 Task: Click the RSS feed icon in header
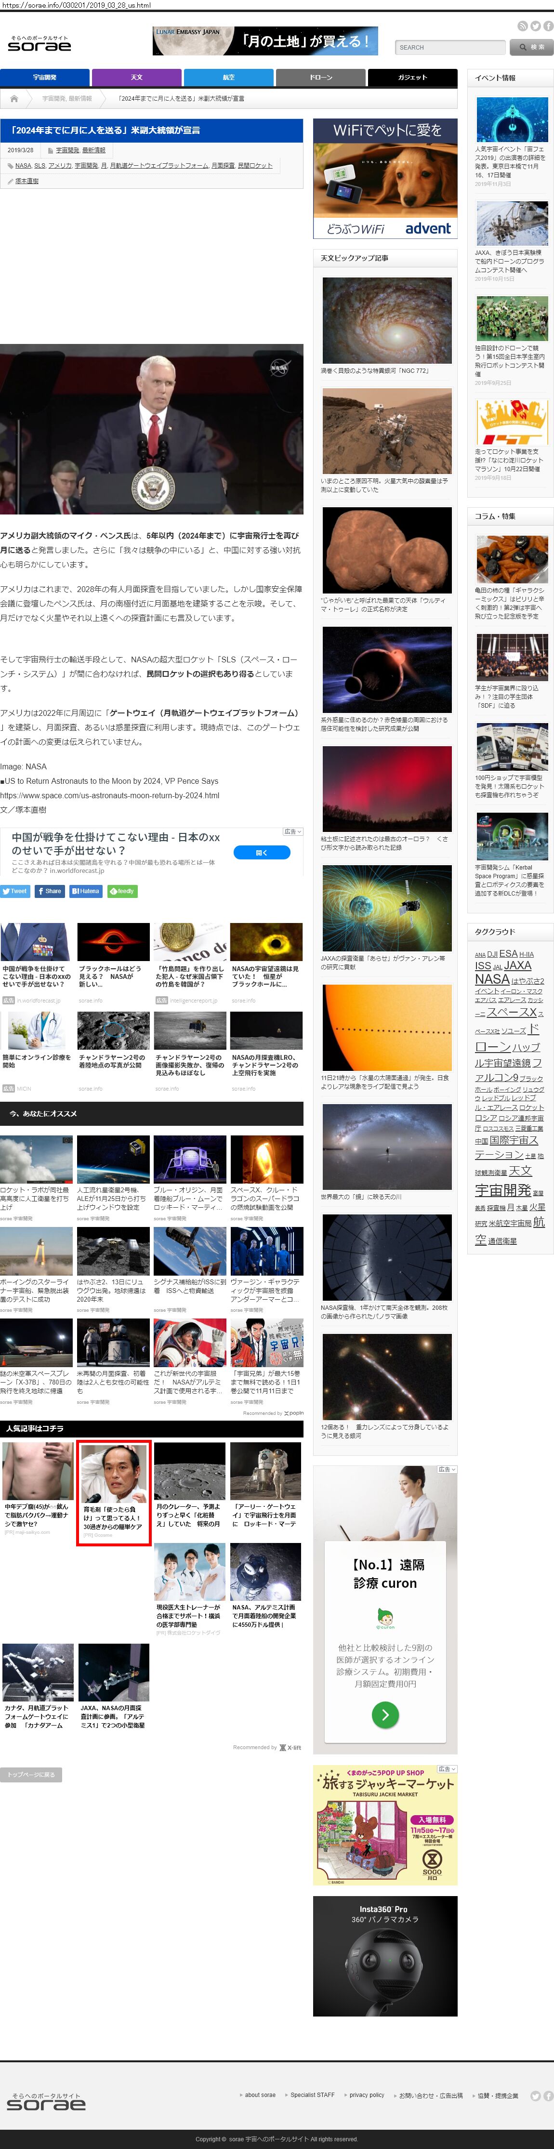[522, 26]
